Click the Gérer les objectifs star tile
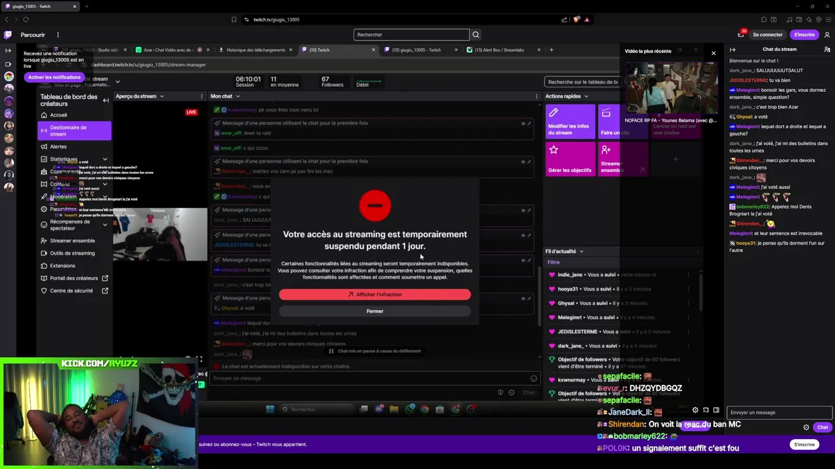 (x=570, y=159)
